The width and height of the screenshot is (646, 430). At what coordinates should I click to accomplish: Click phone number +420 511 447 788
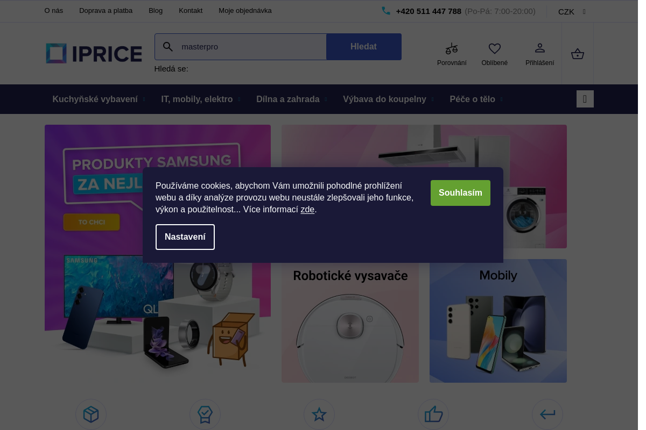429,11
